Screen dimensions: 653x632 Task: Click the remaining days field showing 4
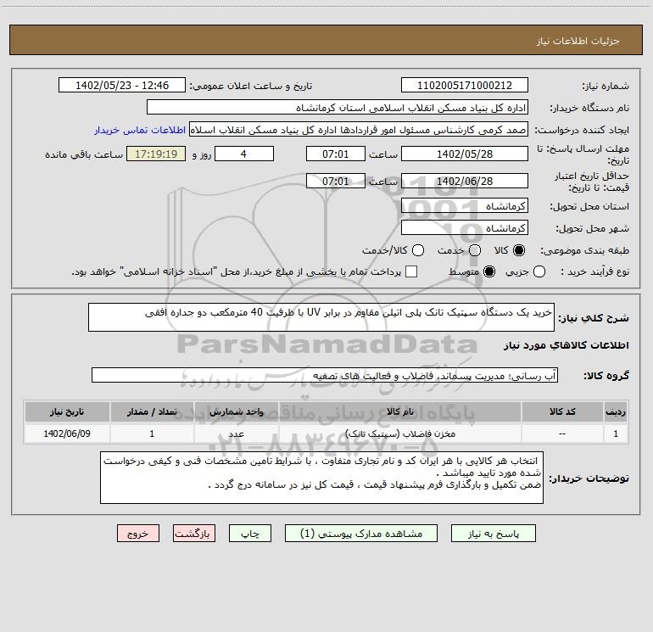244,154
